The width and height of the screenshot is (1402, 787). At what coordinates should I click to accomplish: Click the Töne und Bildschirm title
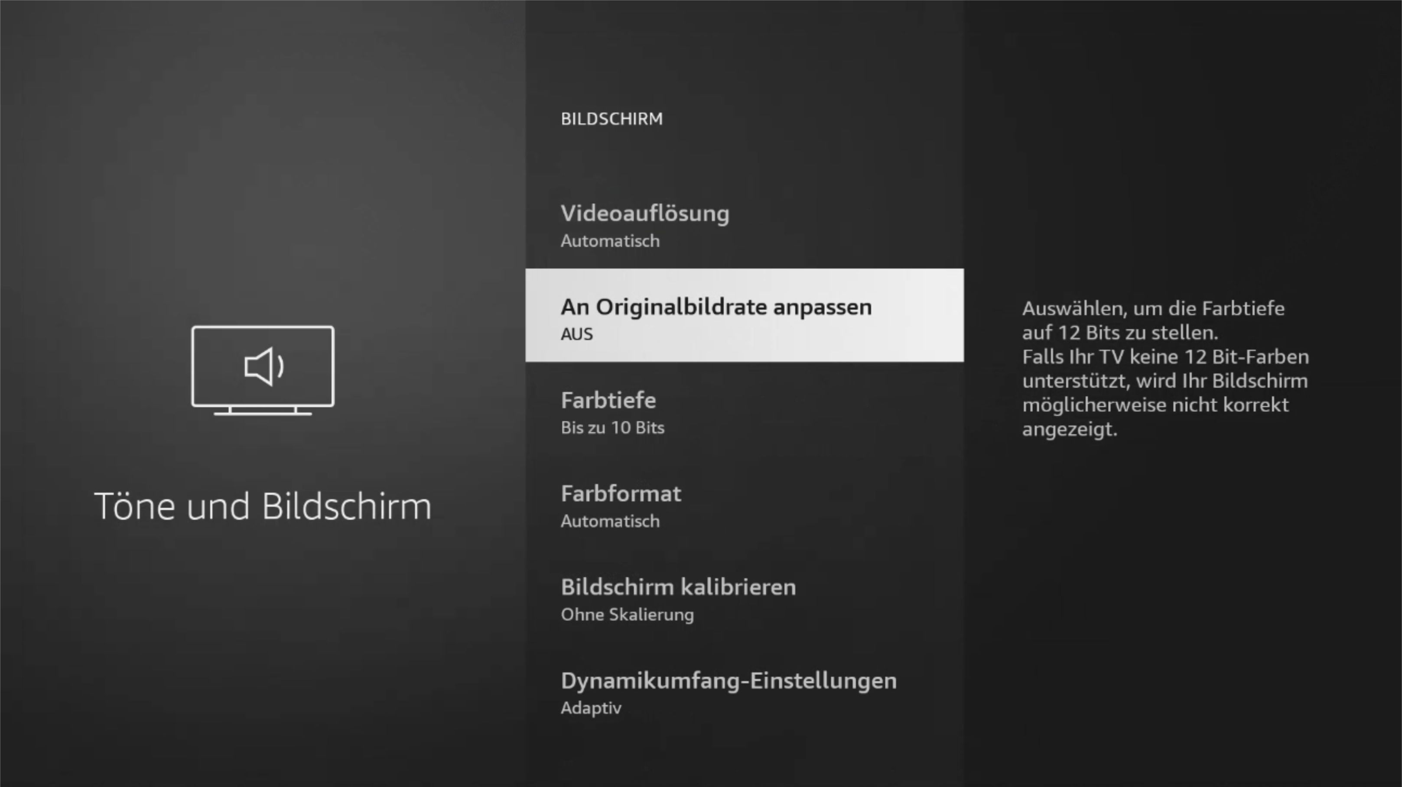coord(263,506)
